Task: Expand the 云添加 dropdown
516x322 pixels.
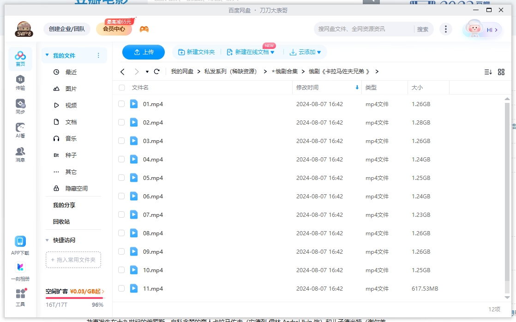Action: pyautogui.click(x=306, y=52)
